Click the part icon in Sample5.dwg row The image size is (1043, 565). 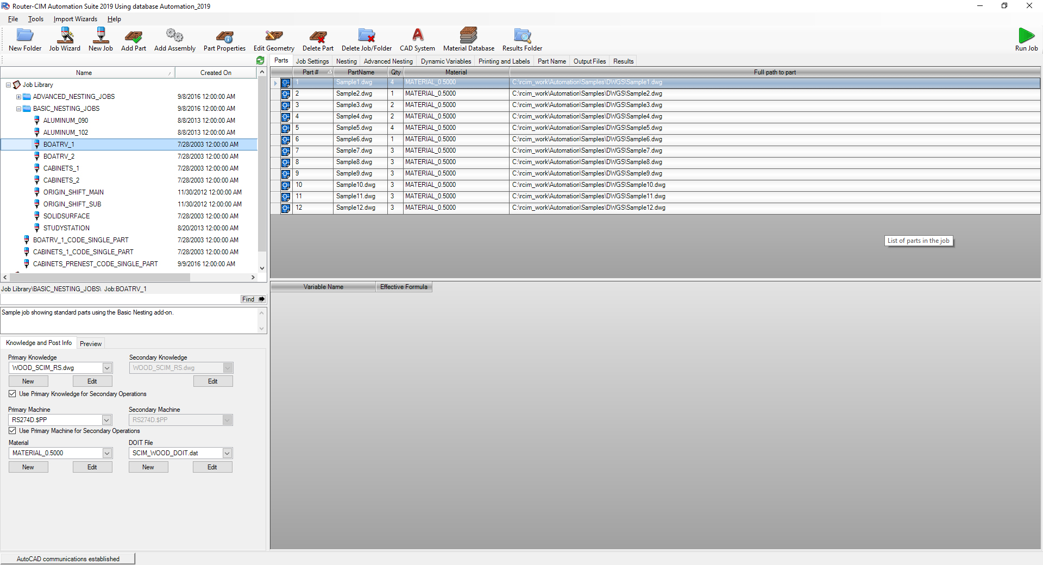pyautogui.click(x=286, y=128)
